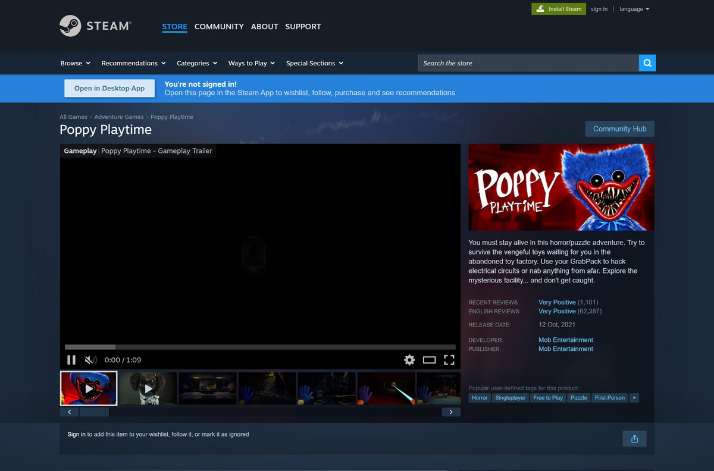714x471 pixels.
Task: Expand the Categories menu
Action: (x=197, y=63)
